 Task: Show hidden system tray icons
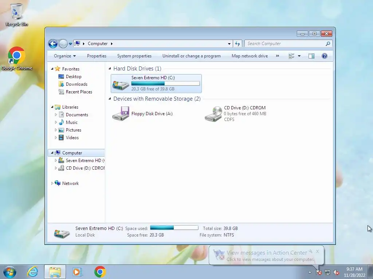tap(310, 272)
